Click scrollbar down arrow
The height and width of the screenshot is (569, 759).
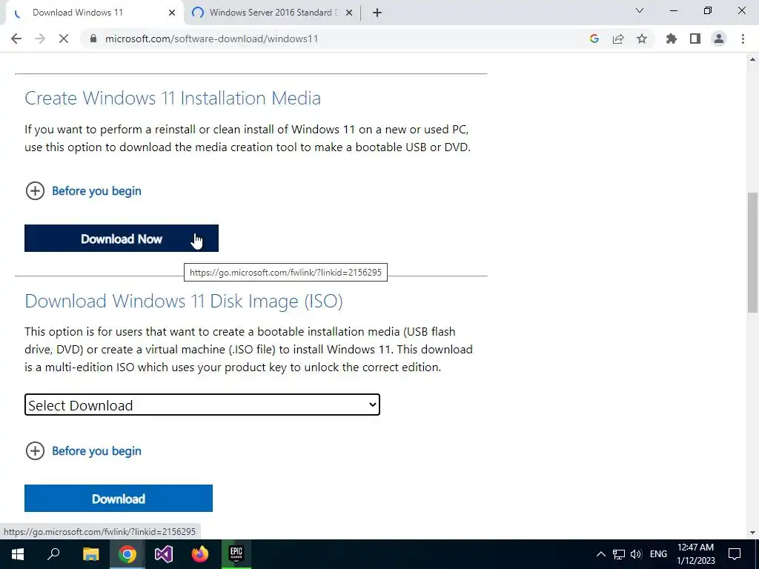click(x=752, y=533)
